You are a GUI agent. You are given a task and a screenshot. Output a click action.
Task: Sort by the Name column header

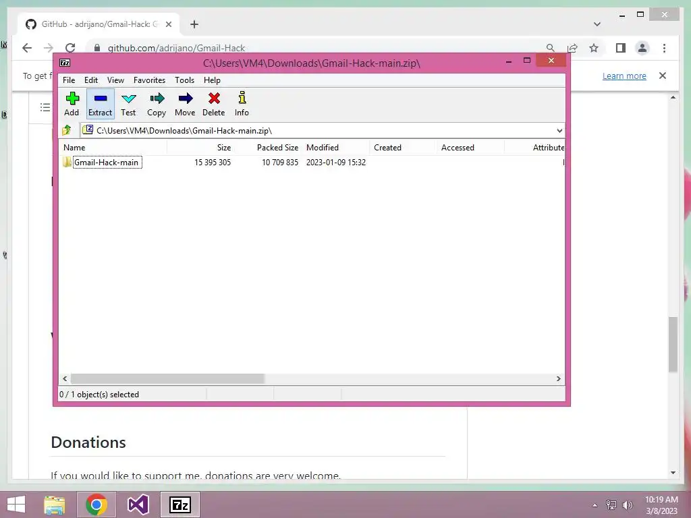click(x=113, y=148)
